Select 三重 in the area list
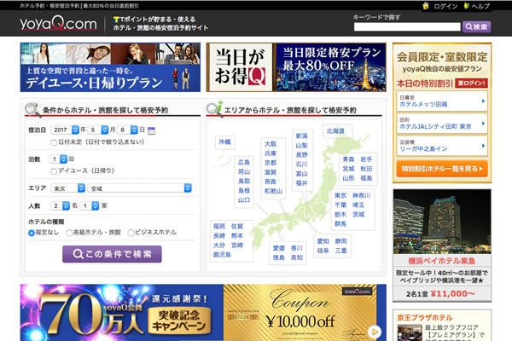 pos(340,251)
